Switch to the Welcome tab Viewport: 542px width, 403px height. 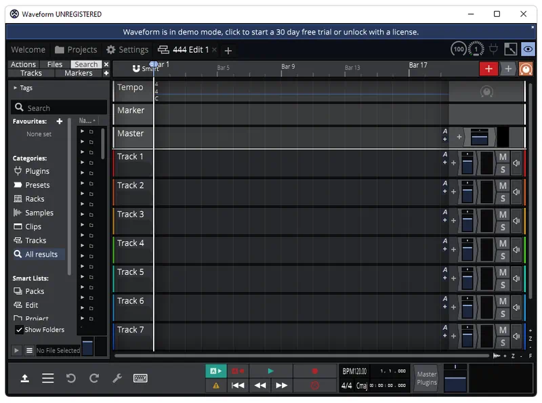point(28,49)
